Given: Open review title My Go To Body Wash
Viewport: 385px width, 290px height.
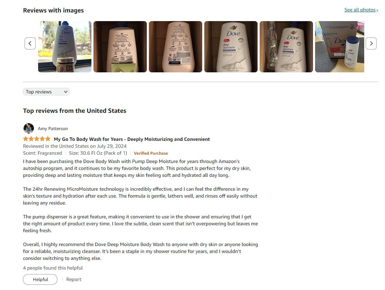Looking at the screenshot, I should coord(132,139).
